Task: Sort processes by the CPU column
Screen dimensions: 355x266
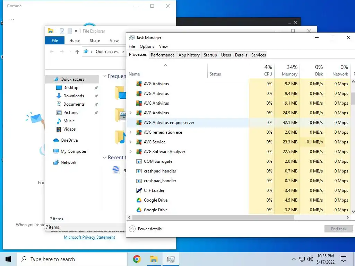Action: coord(262,71)
